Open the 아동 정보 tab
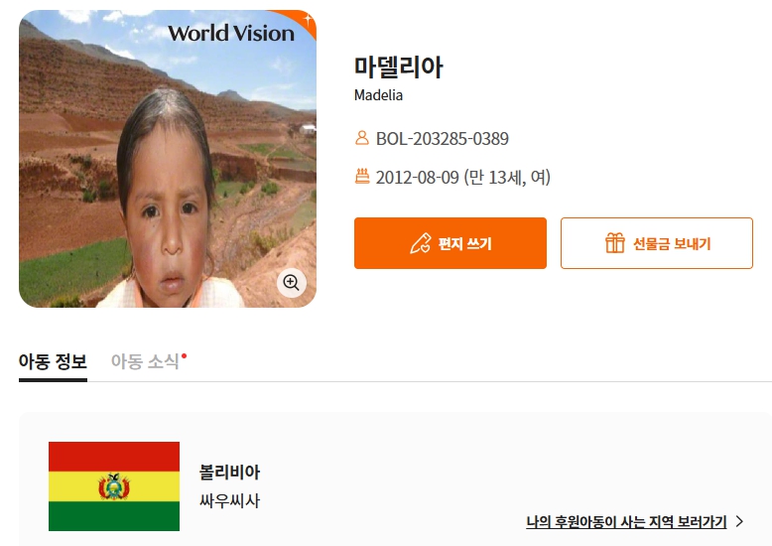This screenshot has height=546, width=772. pos(53,361)
